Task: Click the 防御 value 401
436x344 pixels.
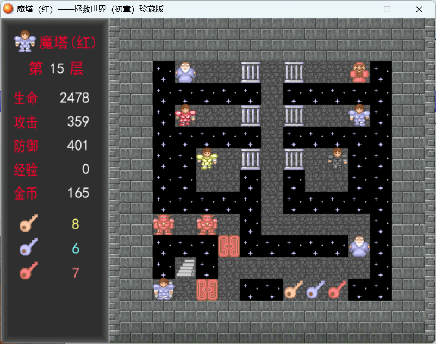Action: click(78, 146)
